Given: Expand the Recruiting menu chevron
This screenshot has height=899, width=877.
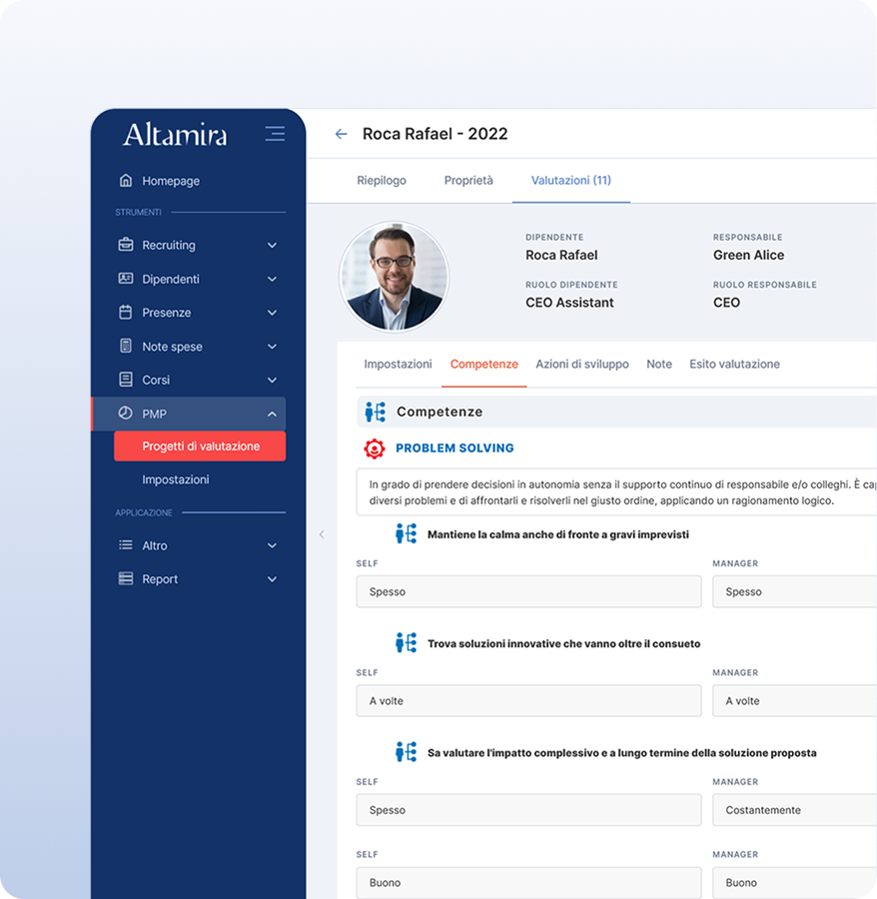Looking at the screenshot, I should click(x=272, y=245).
